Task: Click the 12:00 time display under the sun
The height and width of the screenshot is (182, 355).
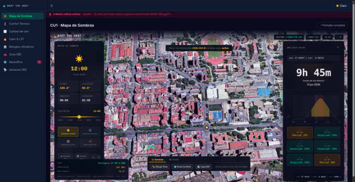Action: (x=79, y=68)
